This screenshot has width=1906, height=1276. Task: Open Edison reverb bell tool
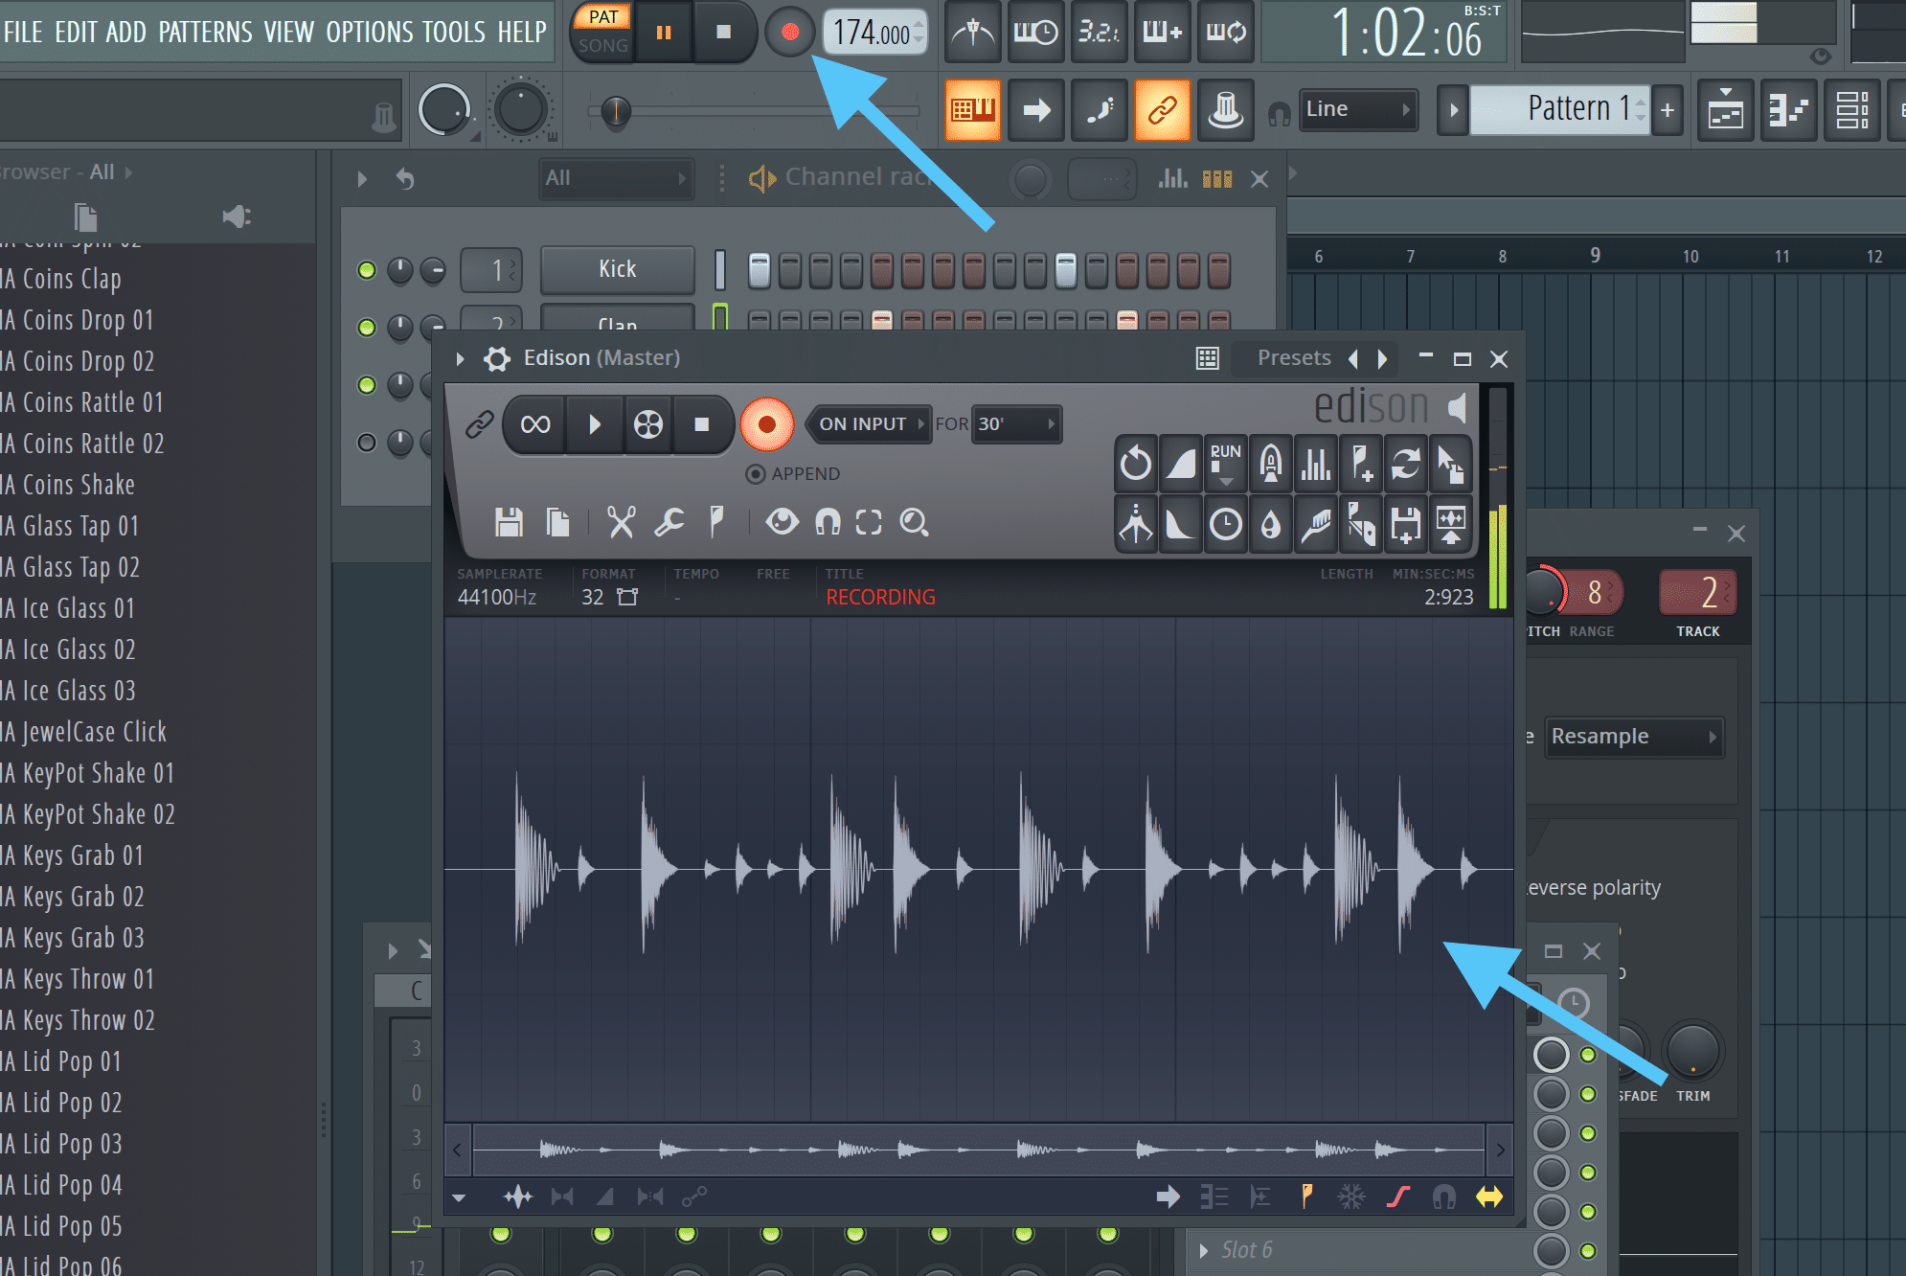click(1271, 465)
